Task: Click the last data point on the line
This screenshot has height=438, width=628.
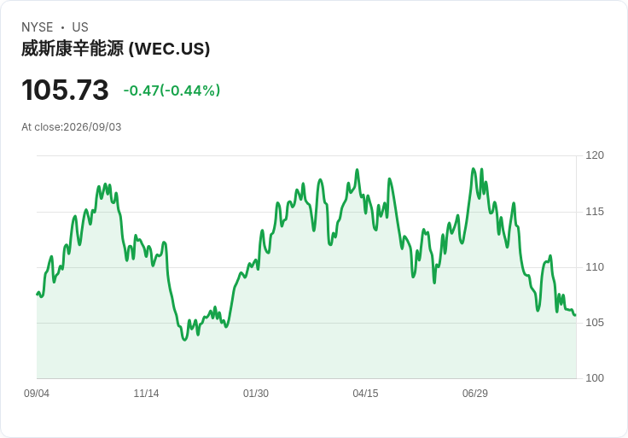Action: click(576, 315)
